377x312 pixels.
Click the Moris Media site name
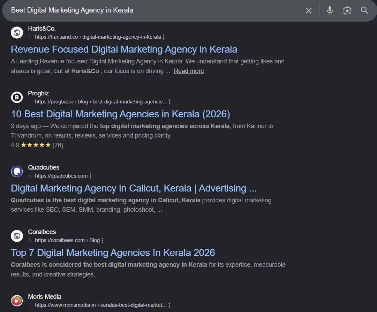[45, 297]
